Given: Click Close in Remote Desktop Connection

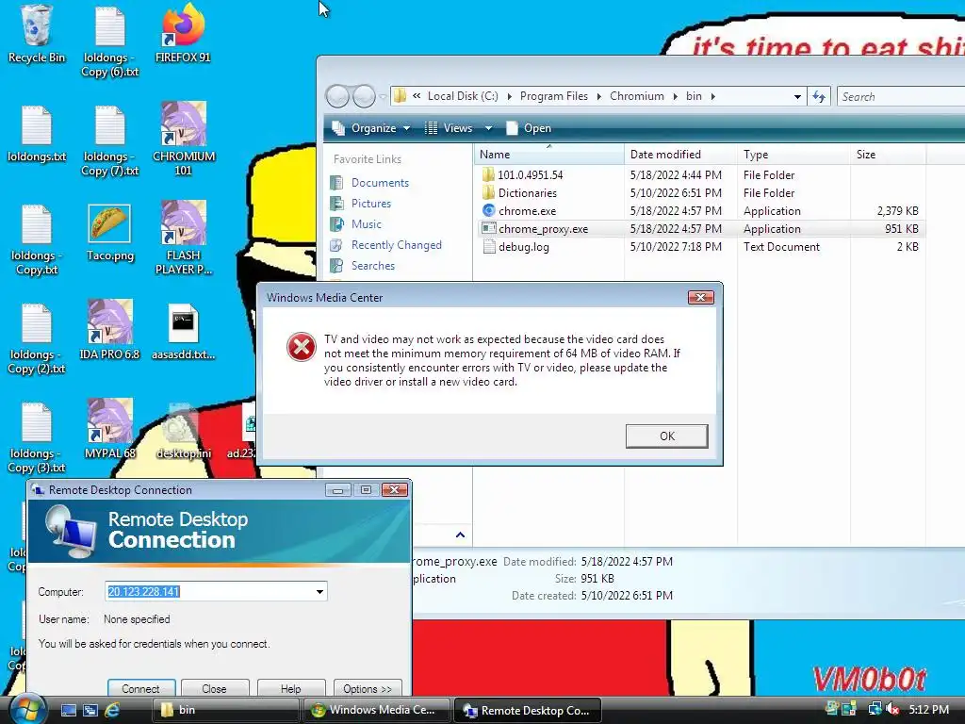Looking at the screenshot, I should 214,688.
